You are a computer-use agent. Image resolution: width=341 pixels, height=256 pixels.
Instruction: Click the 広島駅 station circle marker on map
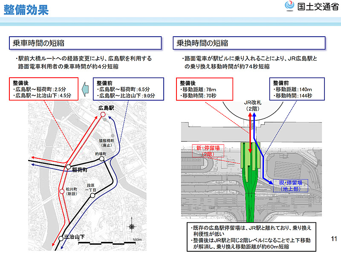(x=103, y=114)
